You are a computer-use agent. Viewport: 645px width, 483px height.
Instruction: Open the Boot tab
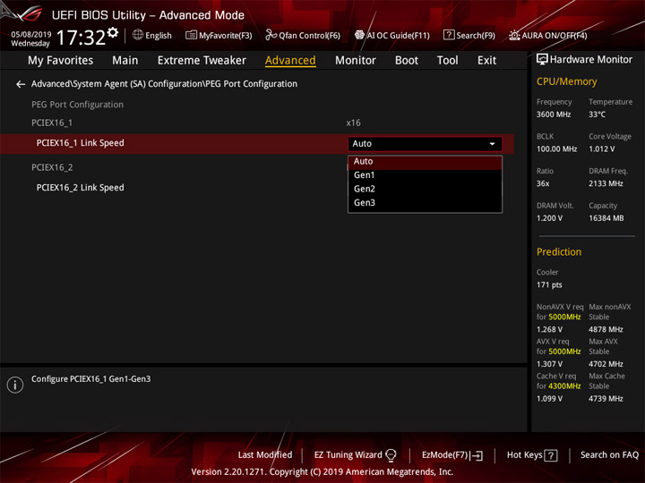coord(407,61)
